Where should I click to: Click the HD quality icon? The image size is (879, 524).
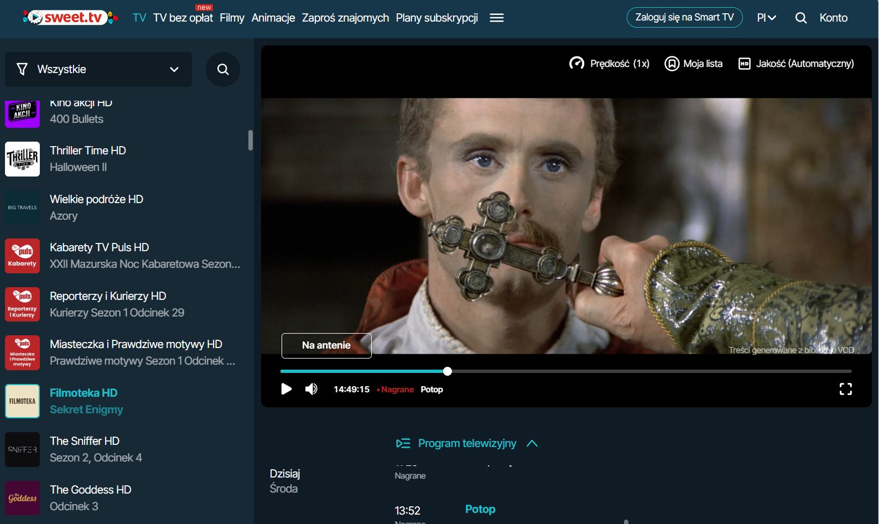coord(745,64)
